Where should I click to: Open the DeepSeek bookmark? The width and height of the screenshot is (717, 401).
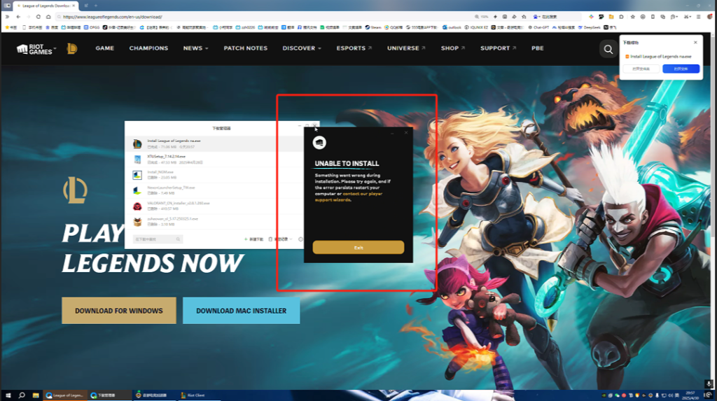click(589, 27)
